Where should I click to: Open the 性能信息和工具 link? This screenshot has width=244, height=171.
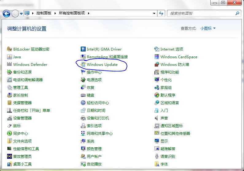(26, 149)
